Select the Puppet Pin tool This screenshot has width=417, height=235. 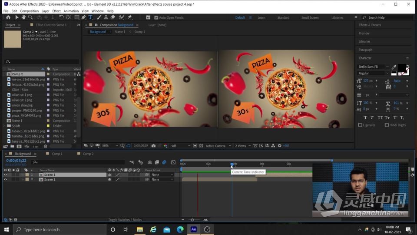(x=130, y=17)
